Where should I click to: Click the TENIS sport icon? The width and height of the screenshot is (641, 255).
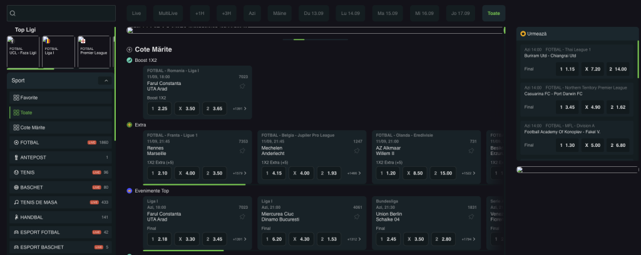(x=16, y=172)
